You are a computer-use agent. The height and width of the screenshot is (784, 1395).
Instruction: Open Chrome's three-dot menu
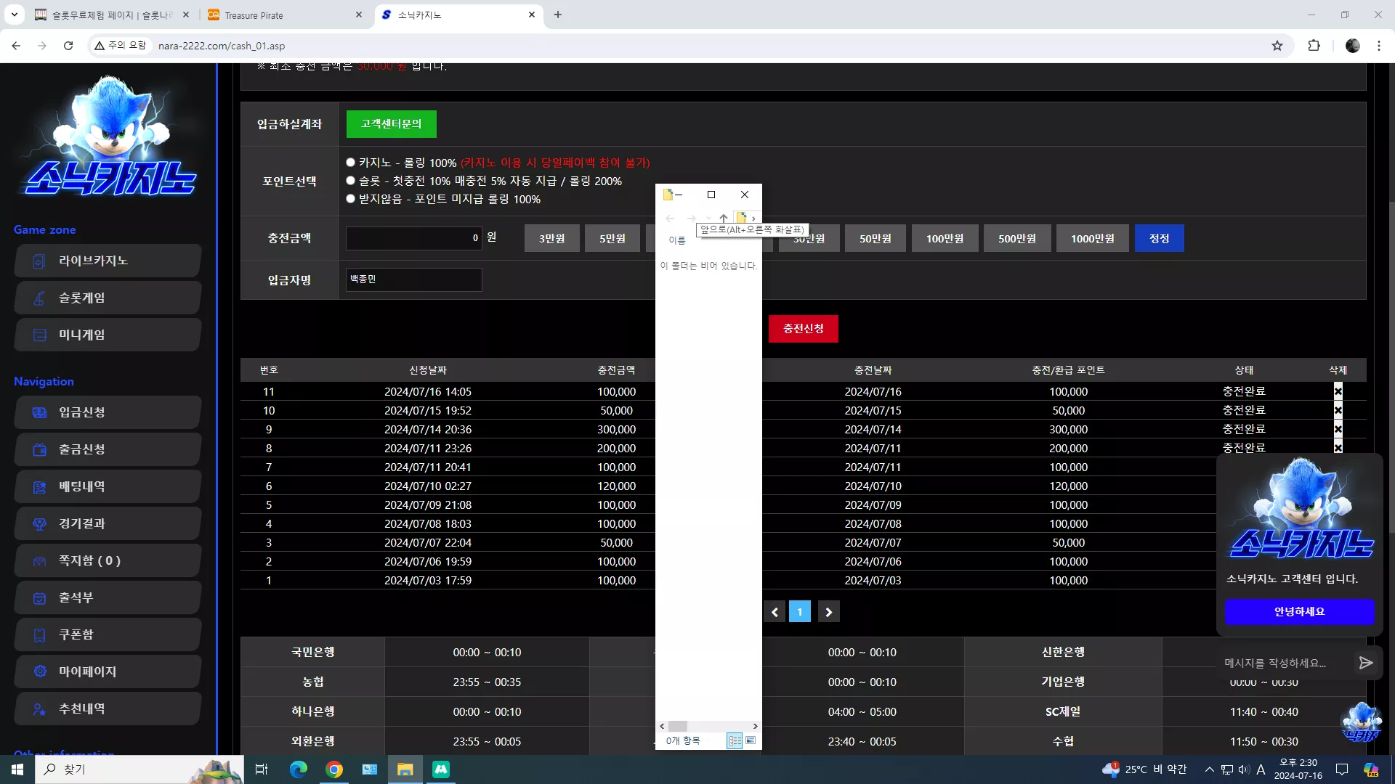1379,46
